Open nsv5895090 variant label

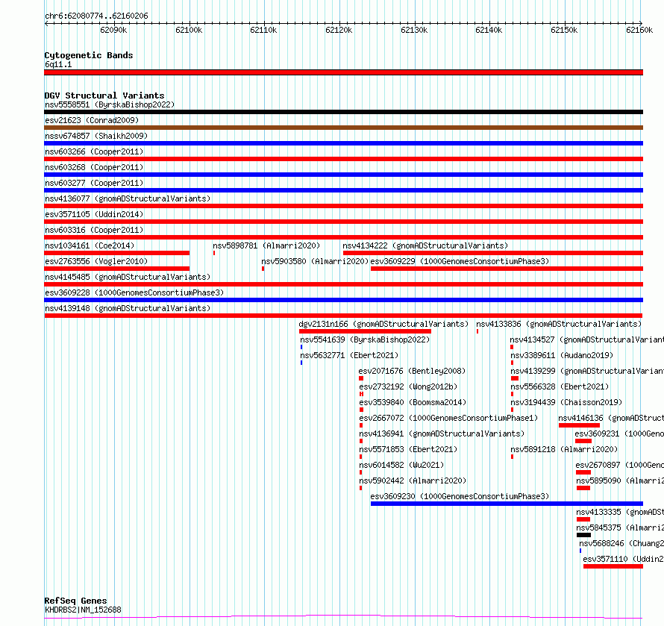(x=620, y=481)
